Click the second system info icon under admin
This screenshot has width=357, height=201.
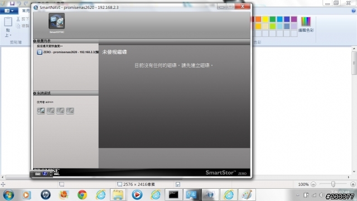click(x=51, y=111)
